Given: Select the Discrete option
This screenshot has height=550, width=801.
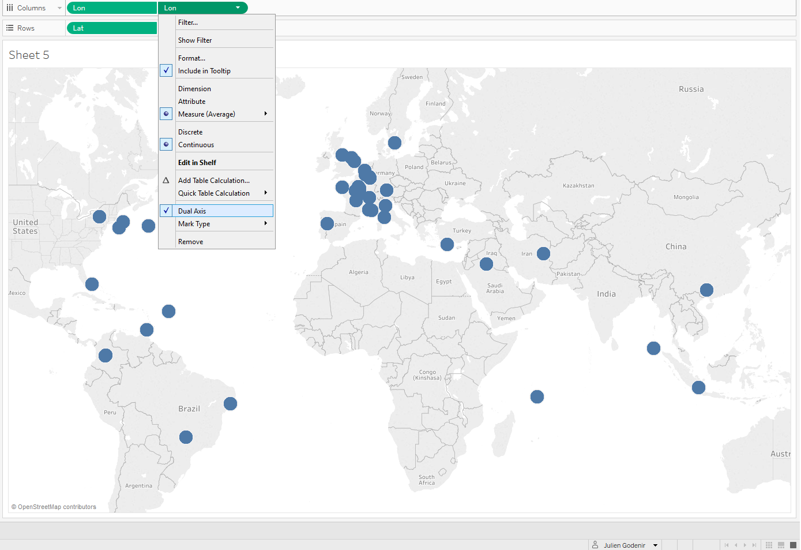Looking at the screenshot, I should (190, 132).
